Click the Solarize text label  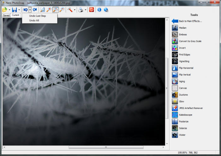pos(183,128)
